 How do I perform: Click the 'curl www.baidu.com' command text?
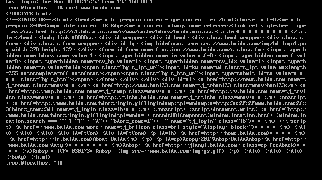[x=93, y=8]
